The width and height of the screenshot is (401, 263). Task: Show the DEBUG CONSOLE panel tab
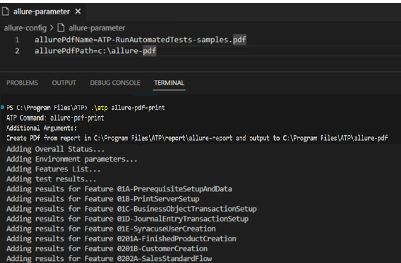pyautogui.click(x=115, y=83)
